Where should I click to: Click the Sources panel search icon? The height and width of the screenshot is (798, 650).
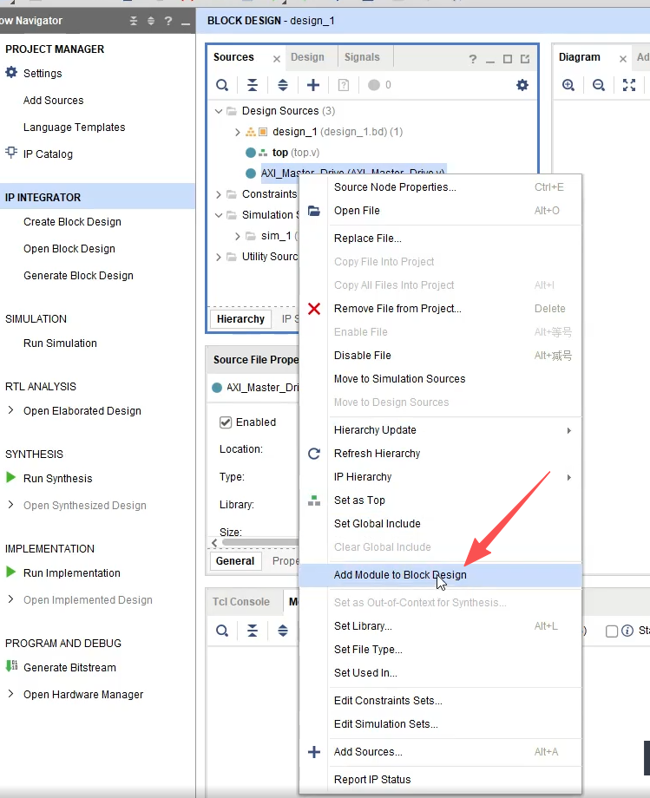[222, 85]
